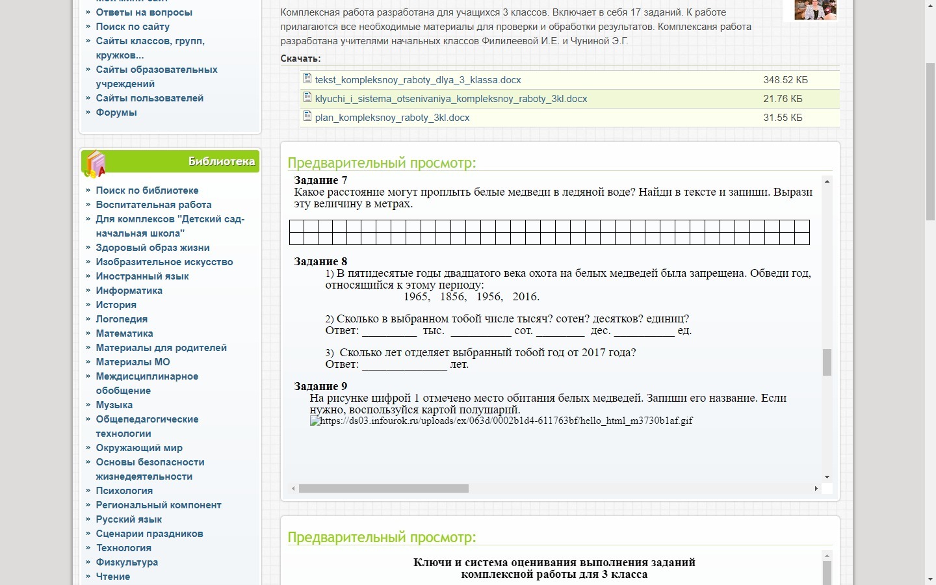Click second preview's scrollbar up arrow
The height and width of the screenshot is (585, 936).
coord(827,556)
